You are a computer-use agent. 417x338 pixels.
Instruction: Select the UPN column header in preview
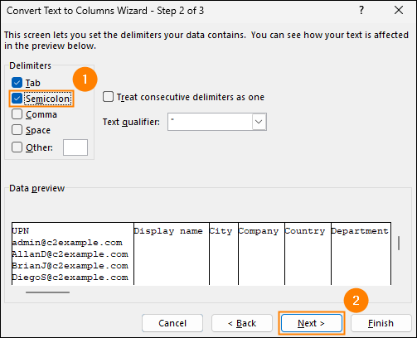tap(21, 231)
